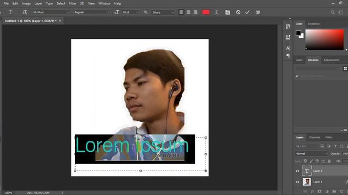The image size is (348, 195).
Task: Toggle lock transparent pixels
Action: (x=306, y=161)
